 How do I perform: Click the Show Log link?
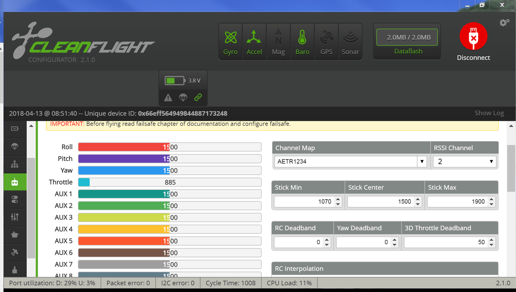(489, 113)
